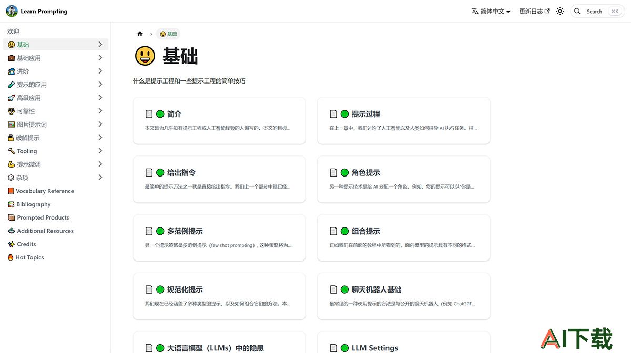Click the balance icon beside 可靠性

pos(12,111)
